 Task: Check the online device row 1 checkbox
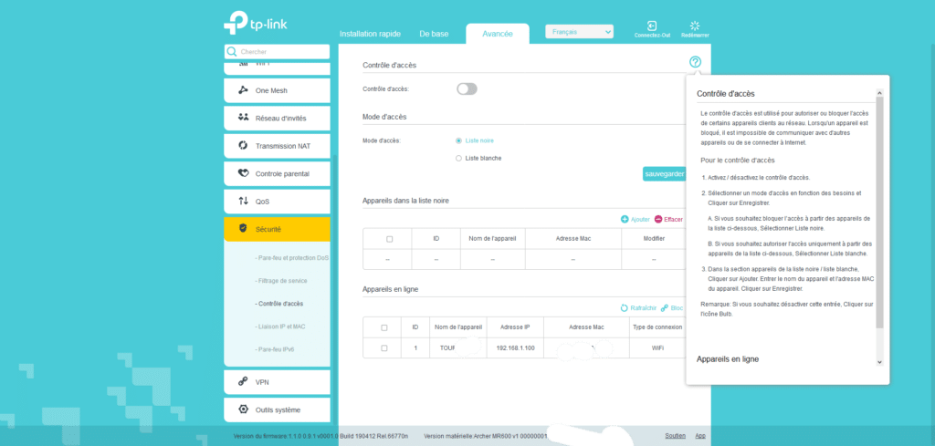(x=383, y=348)
